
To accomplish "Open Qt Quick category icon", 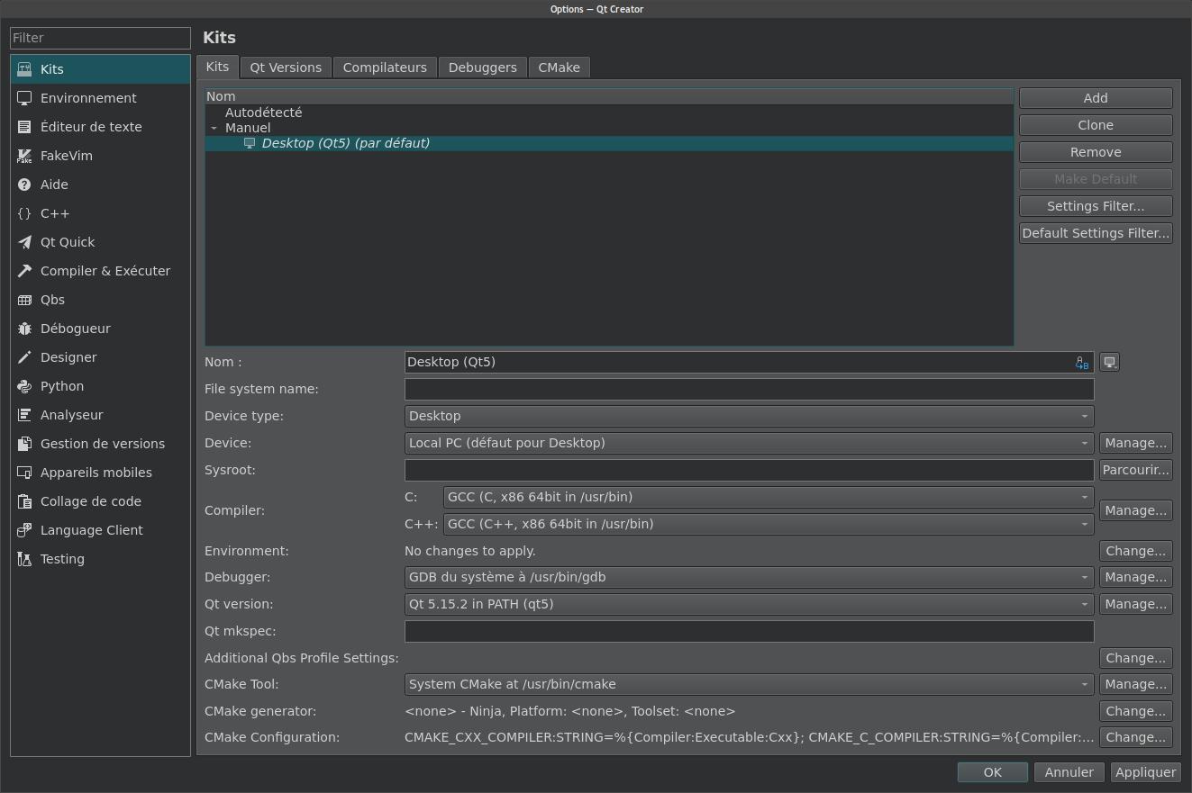I will coord(24,242).
